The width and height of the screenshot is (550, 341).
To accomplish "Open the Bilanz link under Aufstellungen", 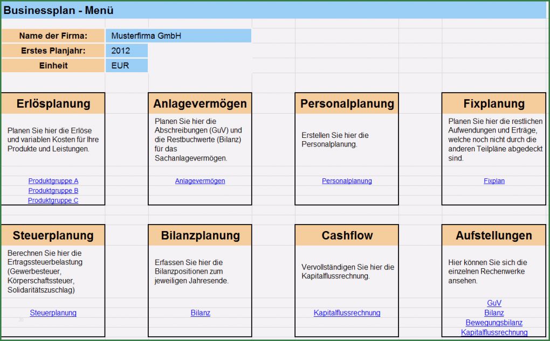I will click(x=494, y=312).
